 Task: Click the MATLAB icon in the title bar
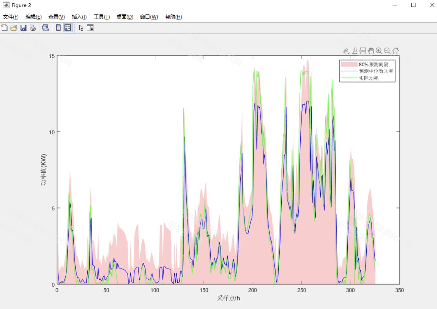[x=6, y=5]
